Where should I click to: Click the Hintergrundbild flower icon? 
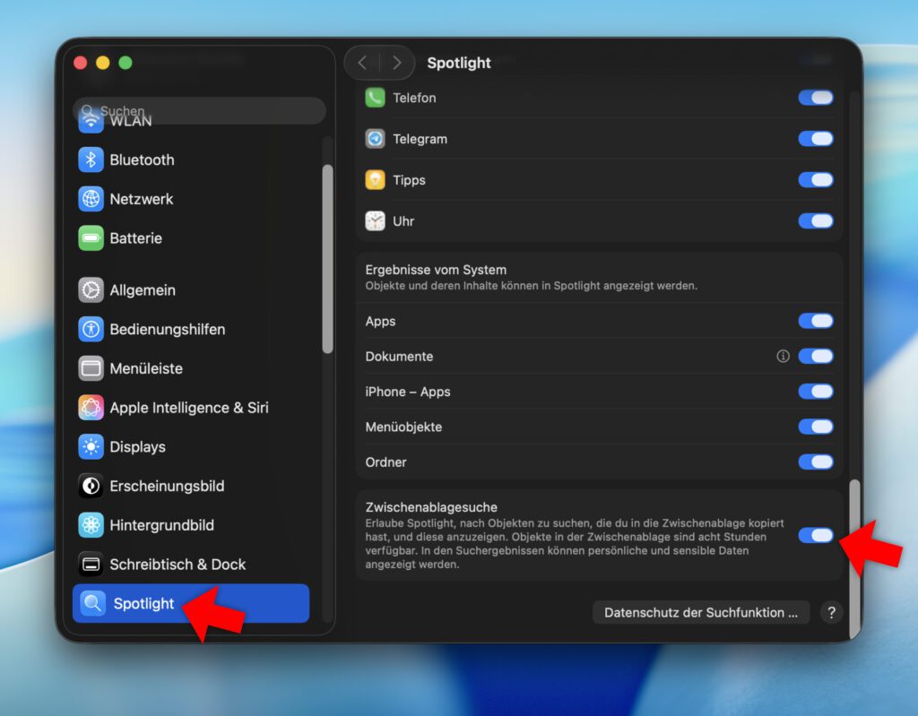tap(91, 525)
